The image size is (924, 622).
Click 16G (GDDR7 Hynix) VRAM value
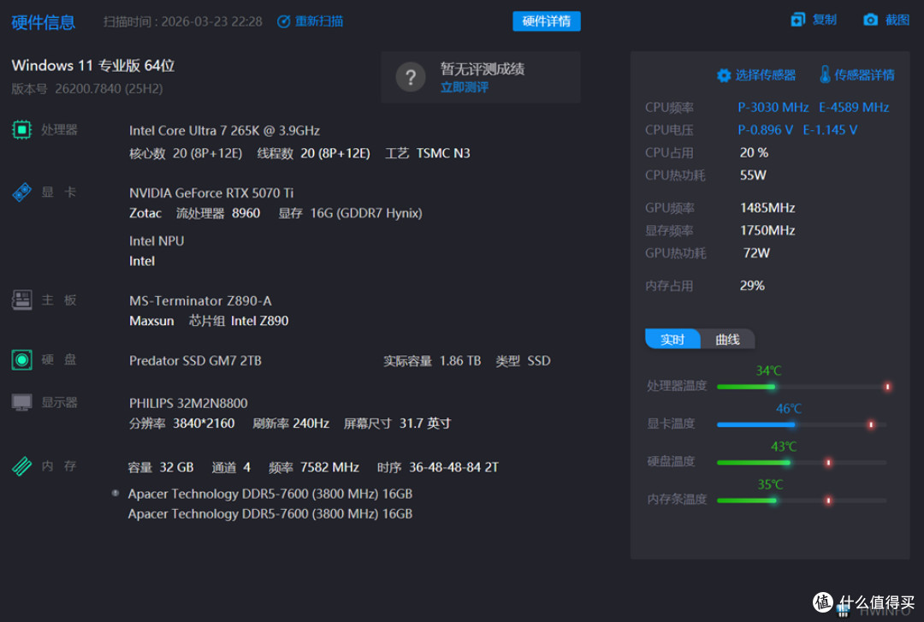pos(366,213)
